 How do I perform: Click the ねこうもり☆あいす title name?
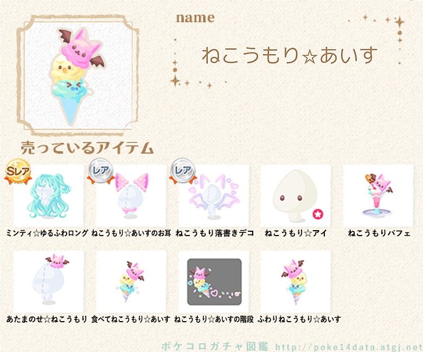click(290, 55)
